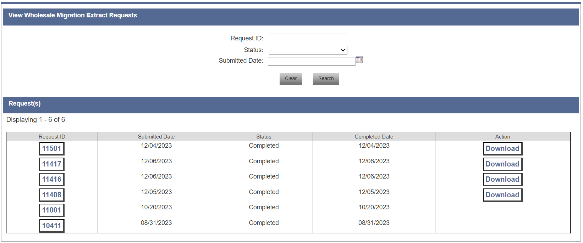This screenshot has height=243, width=583.
Task: Open request ID 11001
Action: click(52, 210)
